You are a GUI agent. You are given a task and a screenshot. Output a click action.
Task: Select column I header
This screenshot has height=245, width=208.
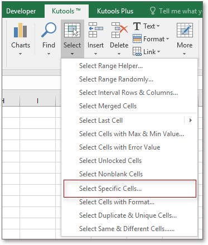tap(37, 100)
